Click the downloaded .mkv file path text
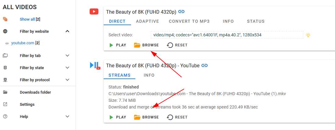The image size is (335, 130). [x=197, y=94]
